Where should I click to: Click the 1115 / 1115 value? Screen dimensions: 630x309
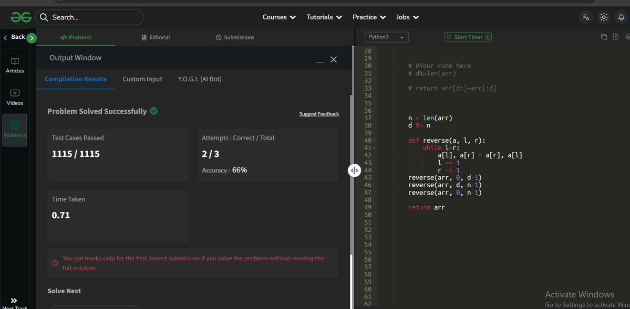[x=76, y=154]
